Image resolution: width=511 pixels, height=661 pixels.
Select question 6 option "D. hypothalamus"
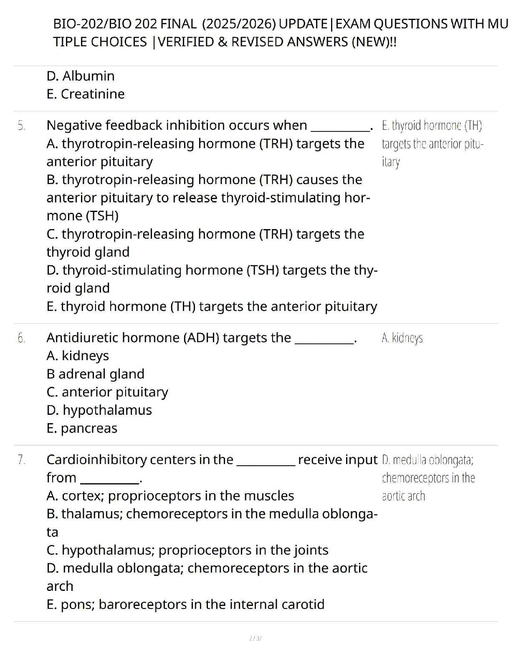(x=99, y=410)
